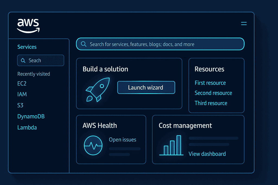Open the First resource link
278x185 pixels.
[x=210, y=83]
